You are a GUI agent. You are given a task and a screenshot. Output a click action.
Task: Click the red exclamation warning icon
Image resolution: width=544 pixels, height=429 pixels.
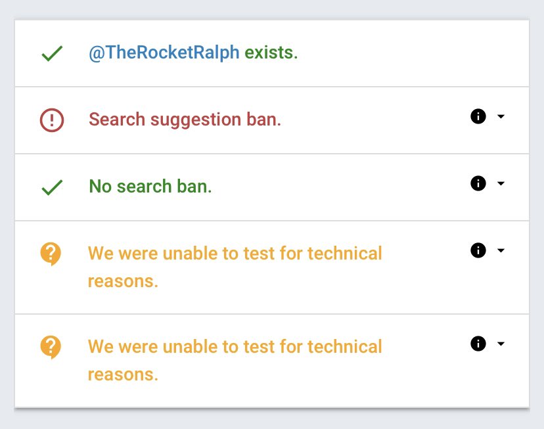click(52, 120)
